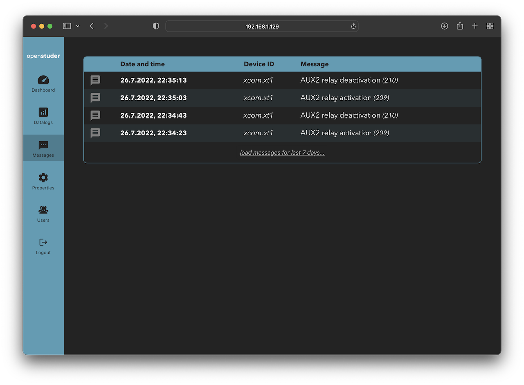Click the openstuder logo
The image size is (524, 385).
click(43, 56)
